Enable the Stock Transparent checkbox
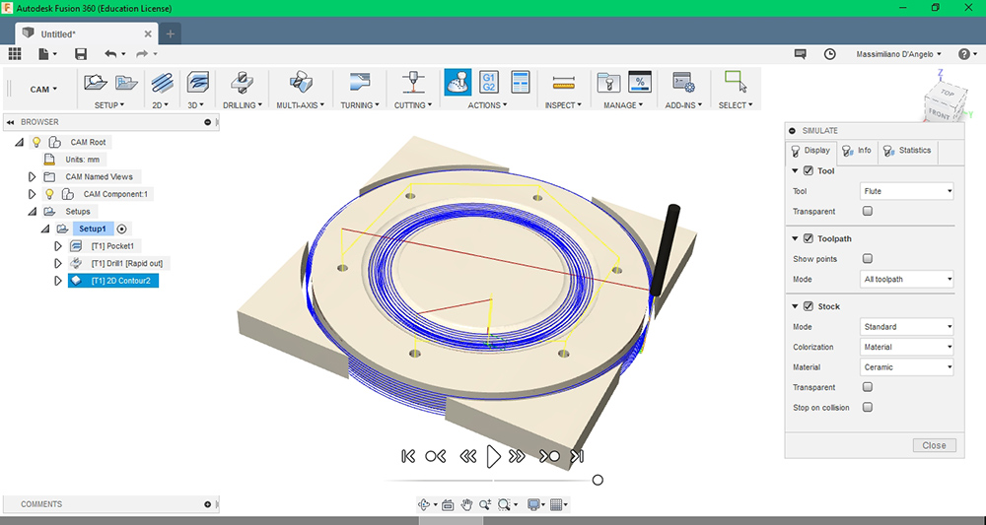Image resolution: width=986 pixels, height=525 pixels. [868, 387]
